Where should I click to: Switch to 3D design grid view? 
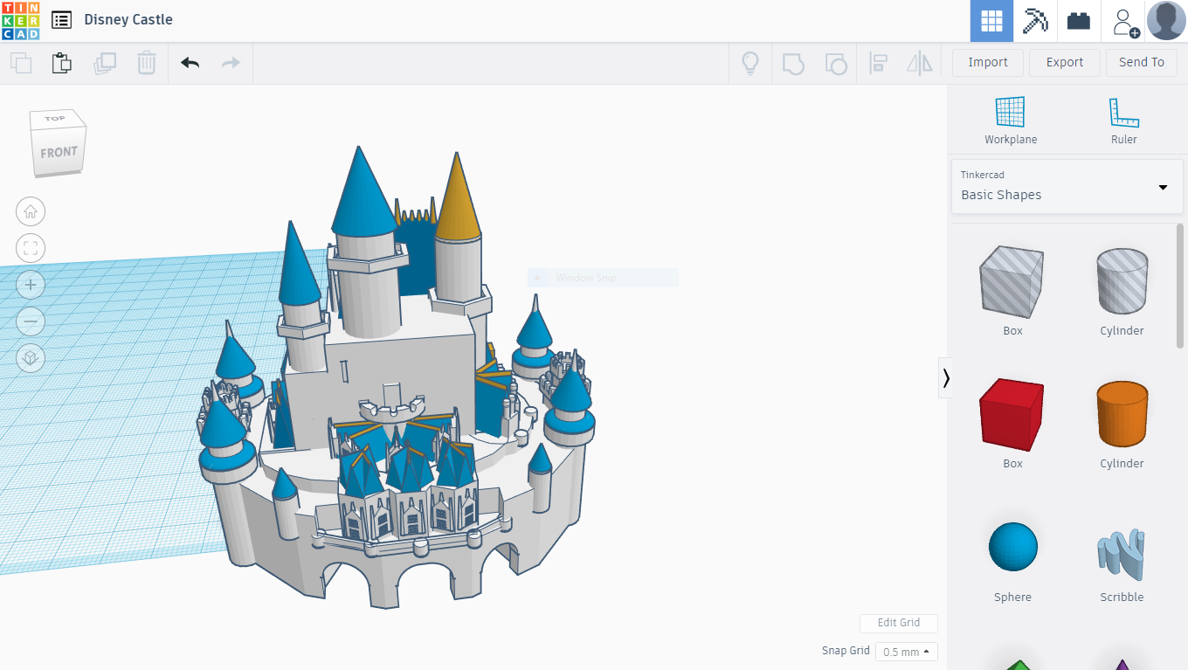pos(991,21)
